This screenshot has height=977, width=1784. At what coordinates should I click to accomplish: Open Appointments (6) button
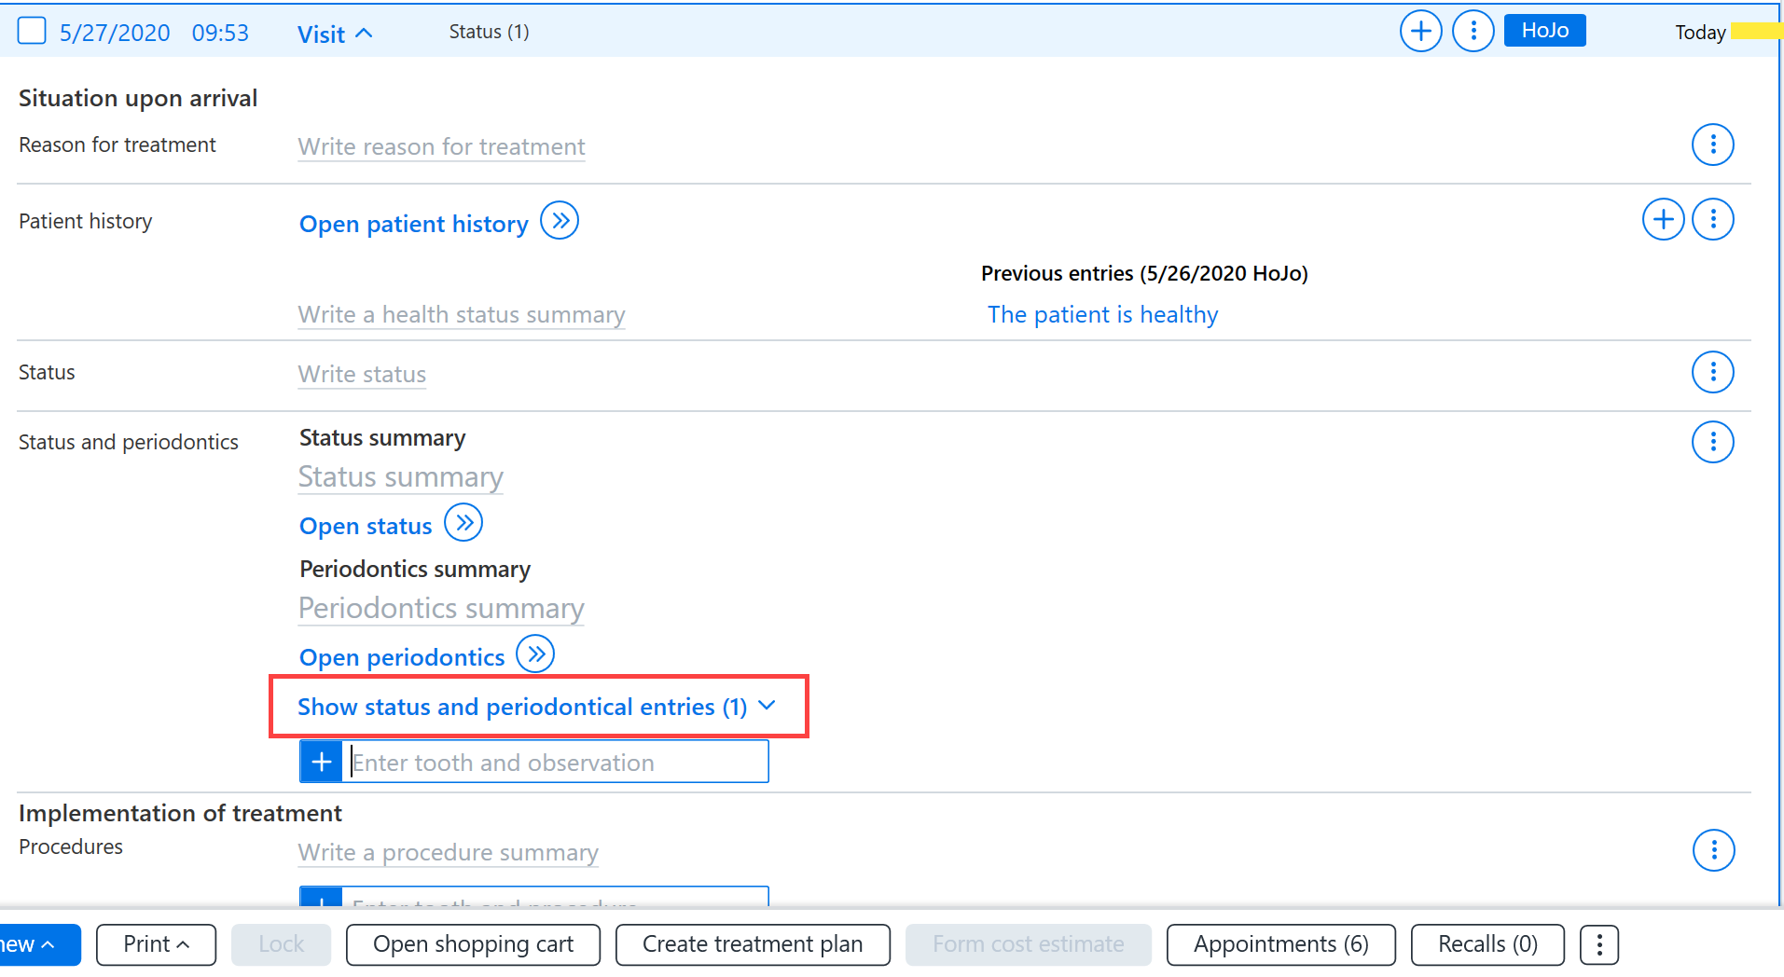[1280, 944]
